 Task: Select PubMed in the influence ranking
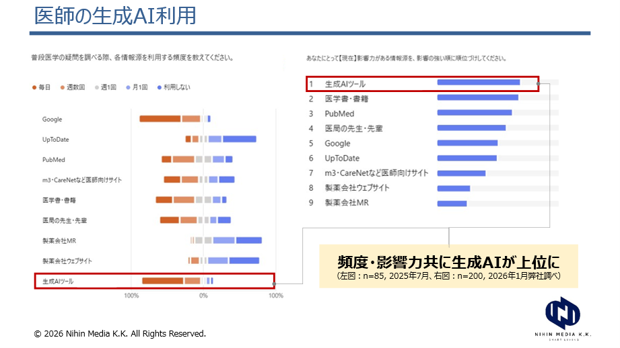(x=339, y=114)
